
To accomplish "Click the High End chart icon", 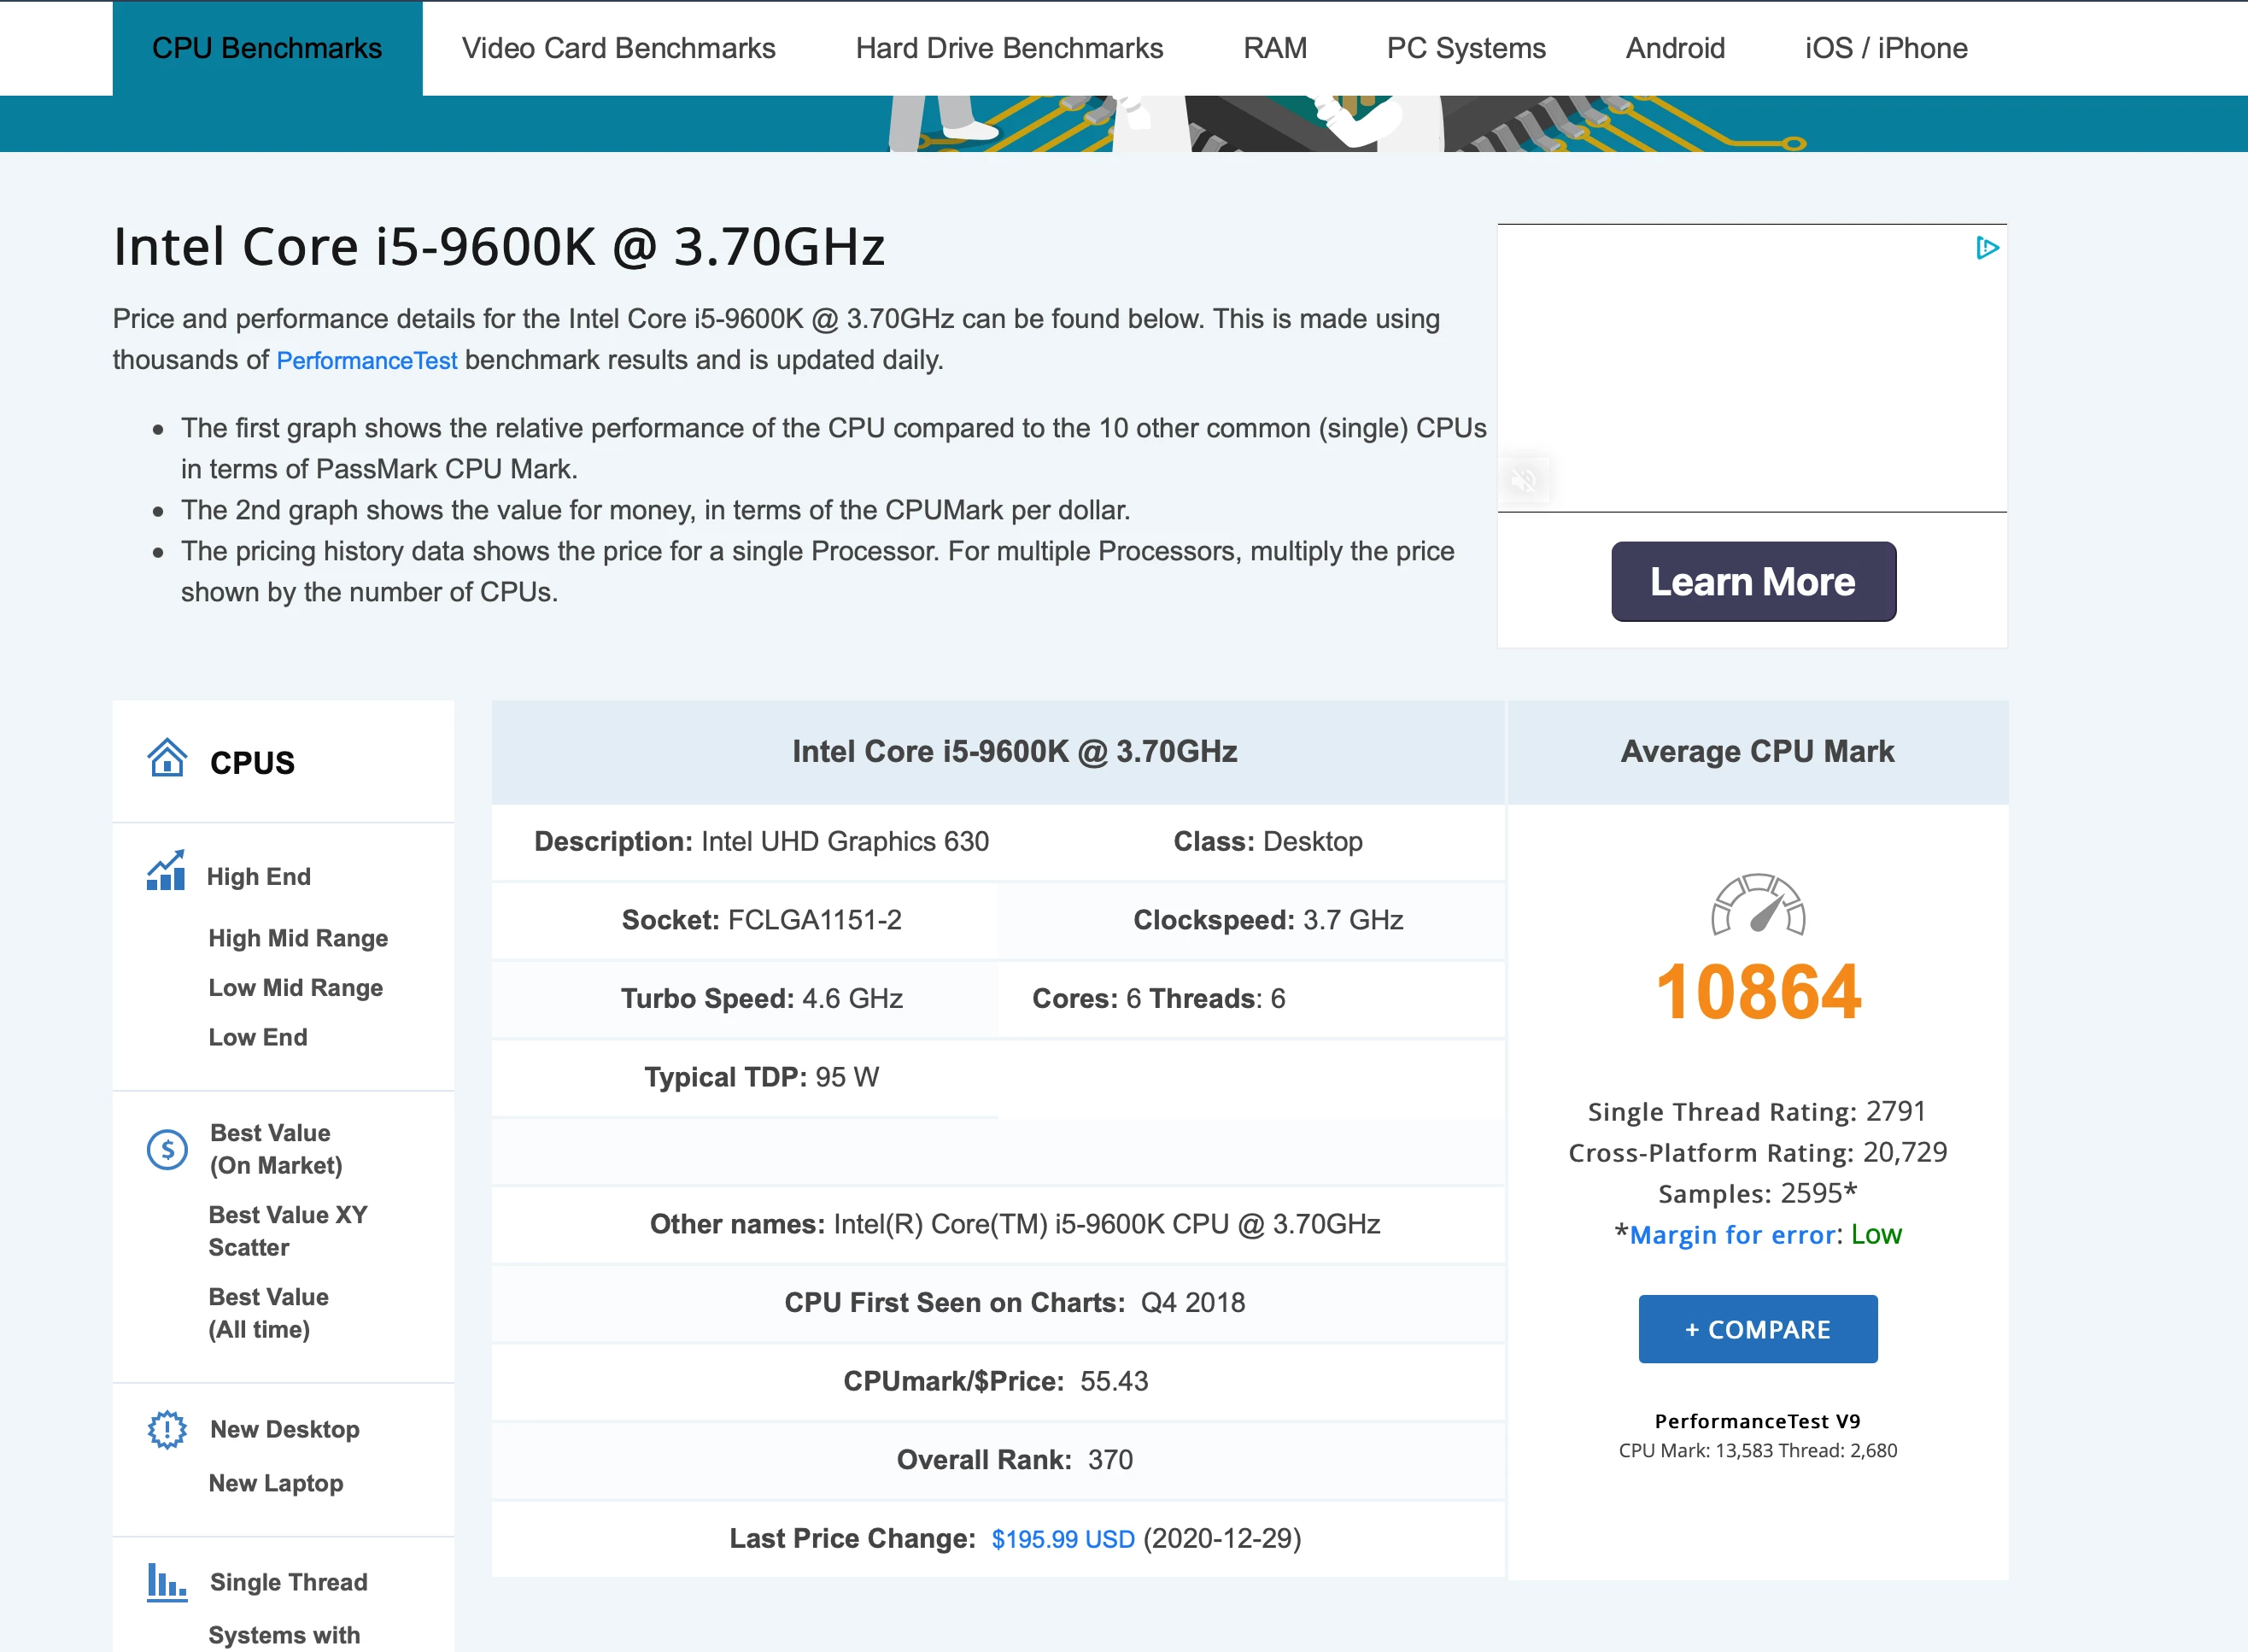I will (x=166, y=871).
